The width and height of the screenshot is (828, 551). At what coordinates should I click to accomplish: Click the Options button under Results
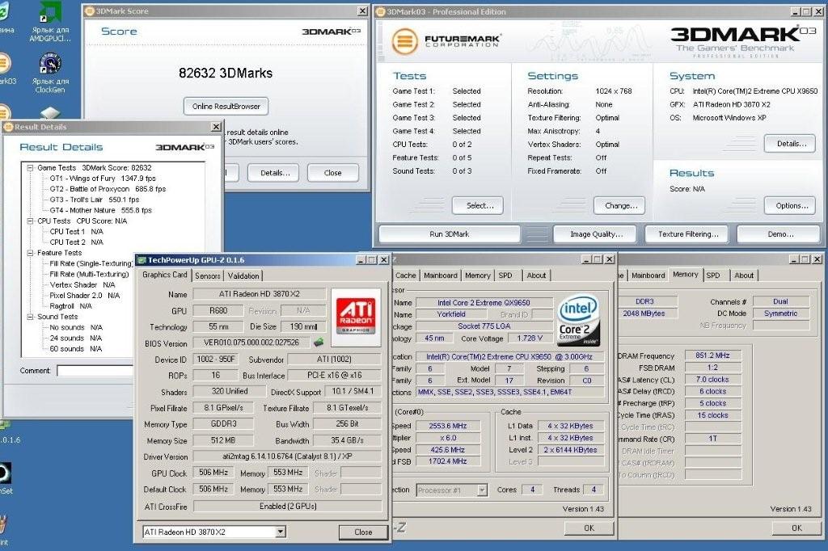[x=789, y=205]
